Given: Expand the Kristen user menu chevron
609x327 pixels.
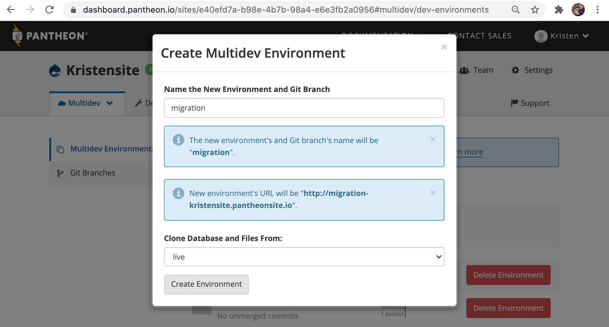Looking at the screenshot, I should point(586,36).
